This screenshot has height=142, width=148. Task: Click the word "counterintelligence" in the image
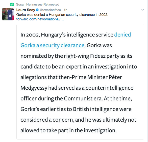click(109, 88)
